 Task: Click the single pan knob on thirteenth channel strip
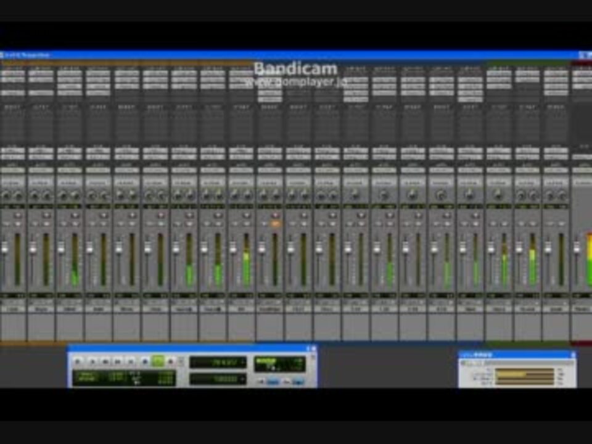(x=355, y=195)
